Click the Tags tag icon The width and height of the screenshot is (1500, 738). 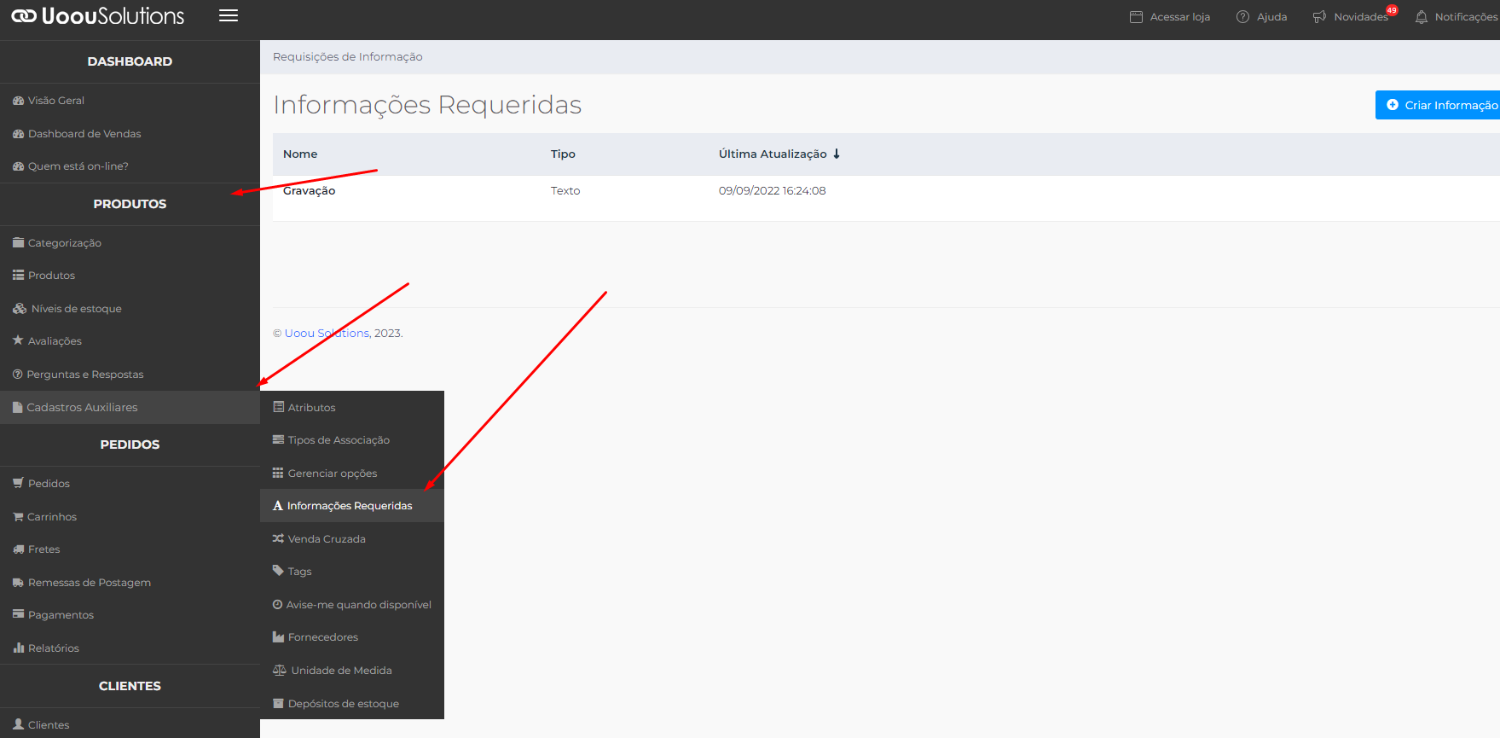(278, 571)
